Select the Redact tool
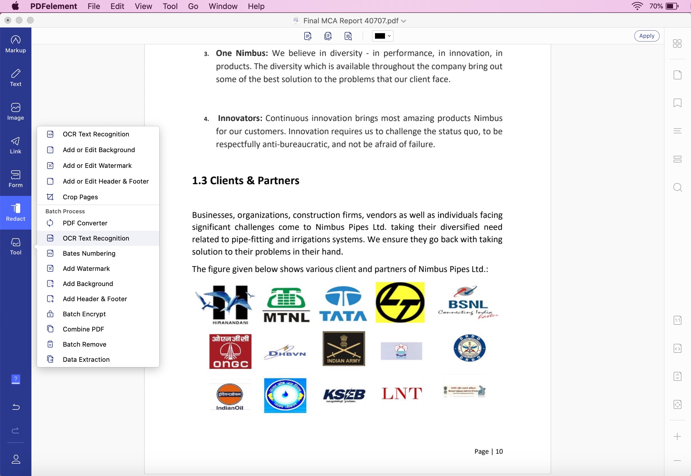The height and width of the screenshot is (476, 691). tap(15, 213)
